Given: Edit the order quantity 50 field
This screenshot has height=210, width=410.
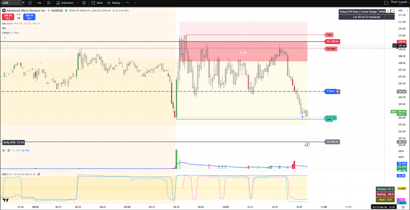Looking at the screenshot, I should pos(18,18).
